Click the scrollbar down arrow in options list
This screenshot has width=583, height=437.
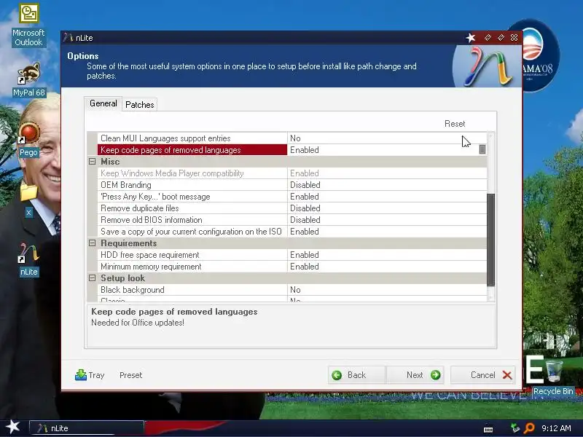[x=490, y=298]
